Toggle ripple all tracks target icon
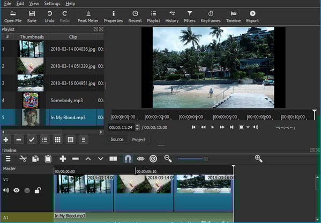The height and width of the screenshot is (223, 321). point(153,159)
